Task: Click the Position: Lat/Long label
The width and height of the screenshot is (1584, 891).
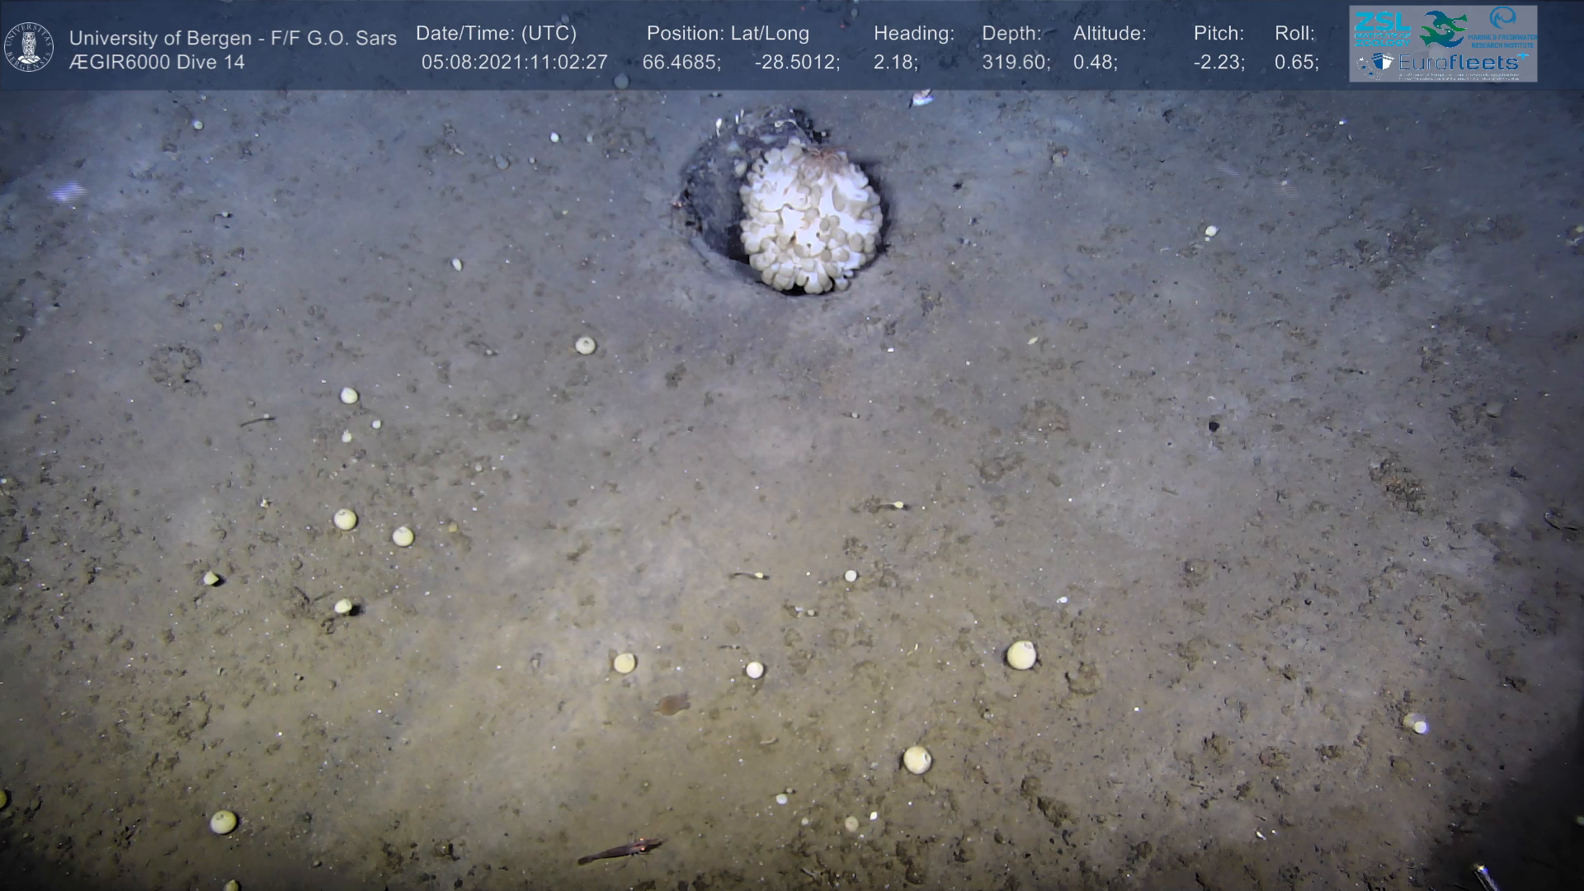Action: 728,34
